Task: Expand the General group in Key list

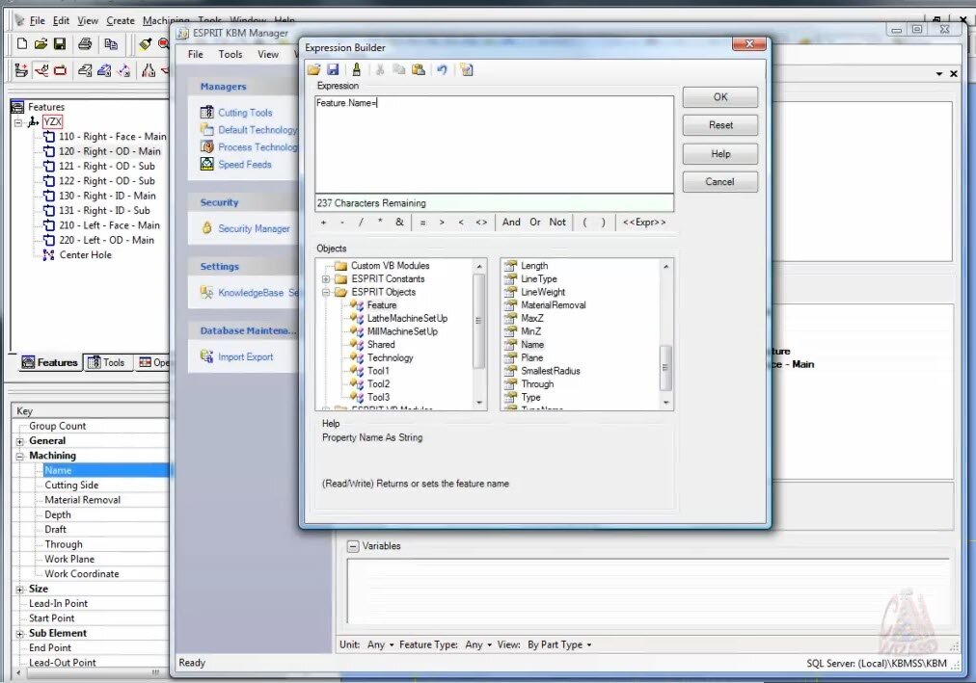Action: (20, 441)
